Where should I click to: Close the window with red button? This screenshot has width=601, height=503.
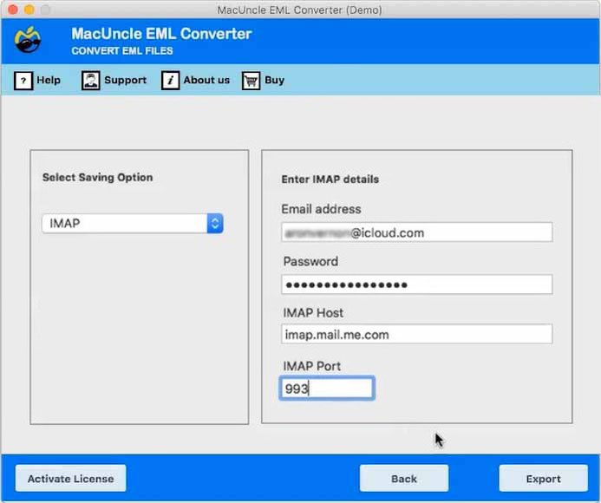(x=13, y=10)
